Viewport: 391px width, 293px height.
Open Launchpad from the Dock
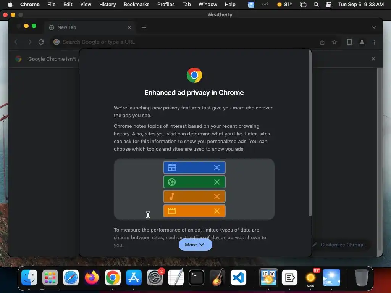click(x=50, y=278)
